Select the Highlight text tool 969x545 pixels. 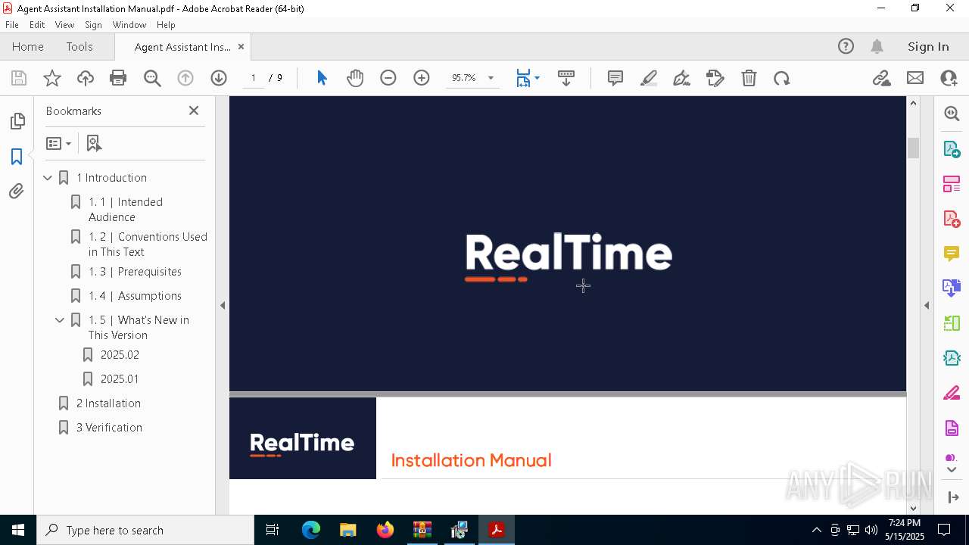pos(649,78)
